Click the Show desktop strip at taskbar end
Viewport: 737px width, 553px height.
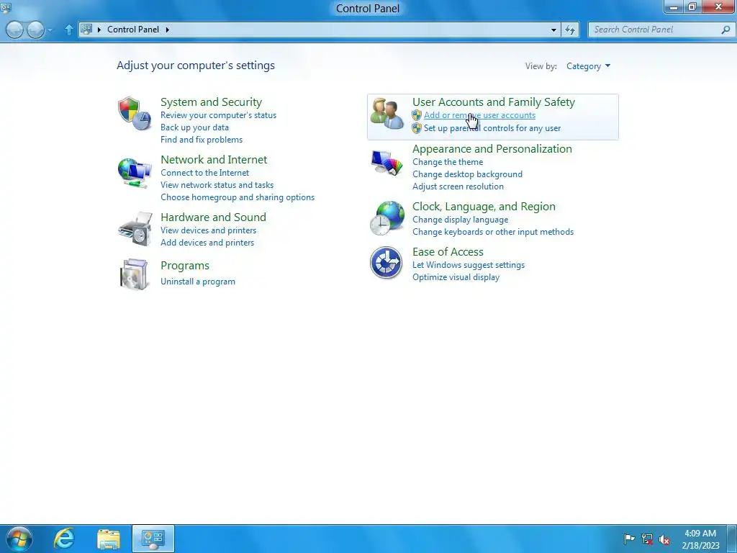point(733,539)
